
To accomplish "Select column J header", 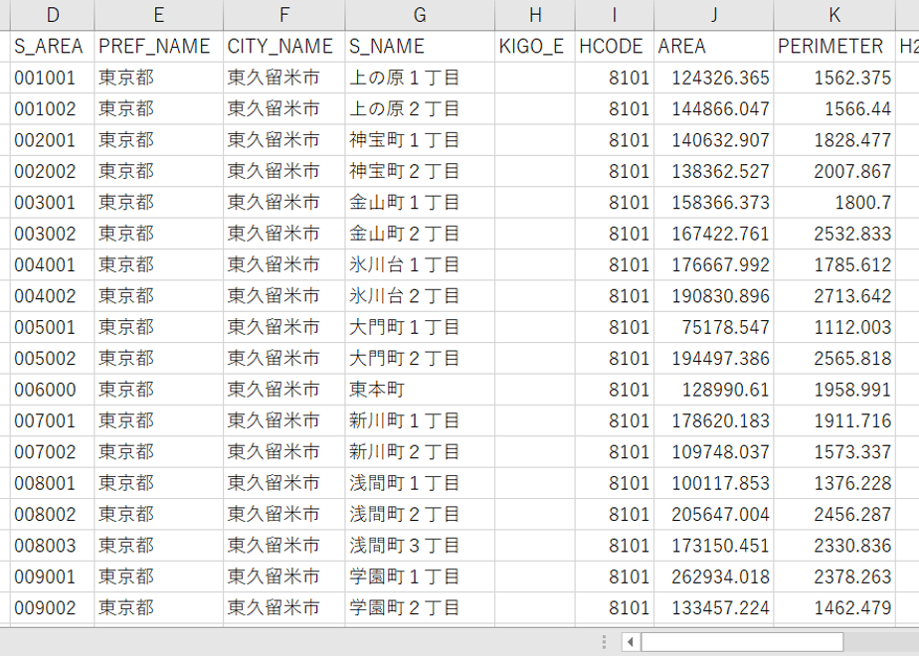I will [x=714, y=15].
